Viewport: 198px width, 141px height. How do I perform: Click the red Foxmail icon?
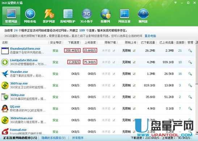(5, 132)
